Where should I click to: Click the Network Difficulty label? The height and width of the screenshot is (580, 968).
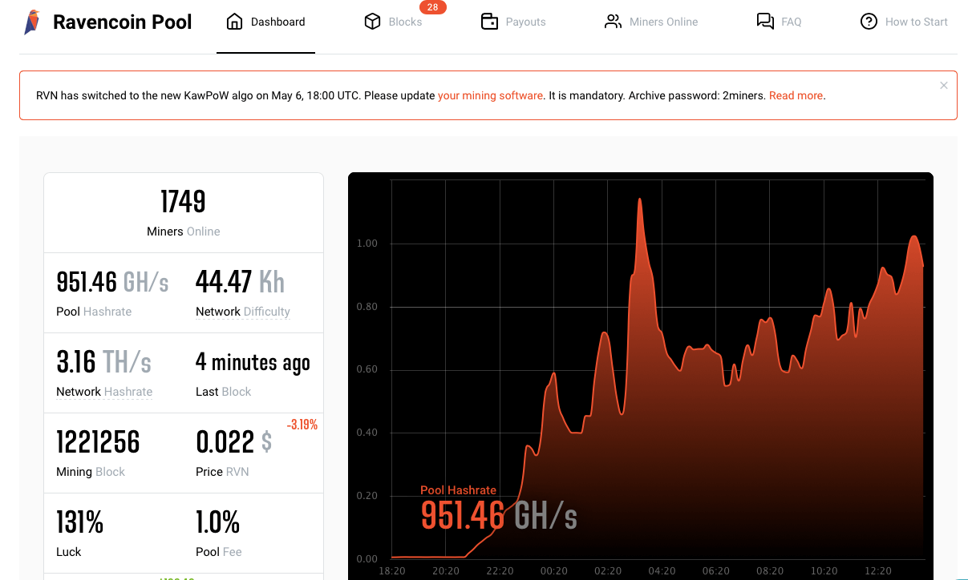pyautogui.click(x=243, y=312)
